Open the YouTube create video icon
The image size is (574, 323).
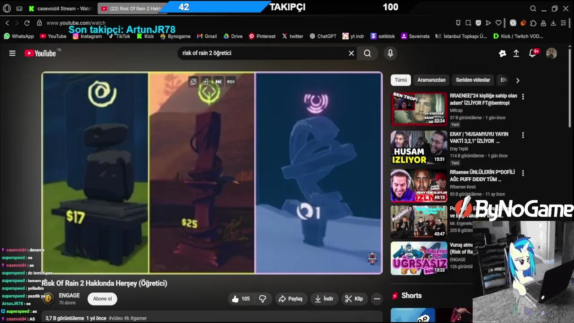click(502, 53)
